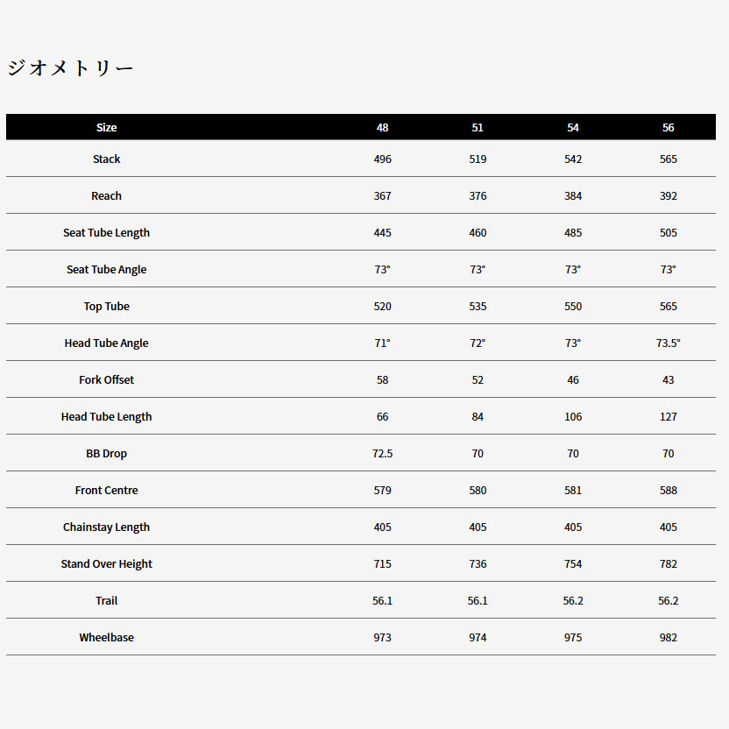The width and height of the screenshot is (729, 729).
Task: Click the Head Tube Angle label
Action: [x=106, y=343]
